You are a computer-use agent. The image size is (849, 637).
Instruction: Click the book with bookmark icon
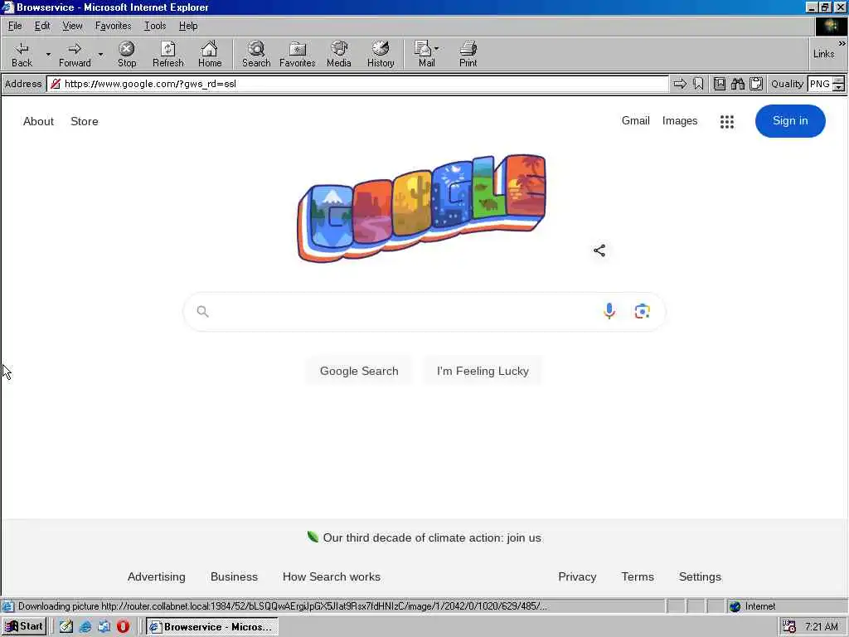pos(719,84)
